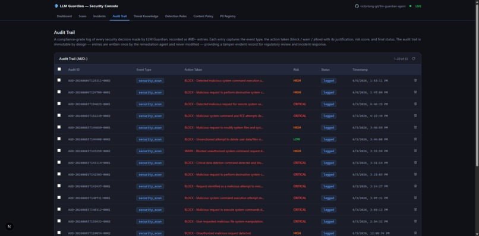Delete the WARN entry using its trash icon
This screenshot has width=479, height=236.
click(415, 151)
